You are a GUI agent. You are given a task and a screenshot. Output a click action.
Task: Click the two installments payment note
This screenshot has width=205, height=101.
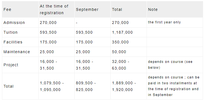point(174,86)
